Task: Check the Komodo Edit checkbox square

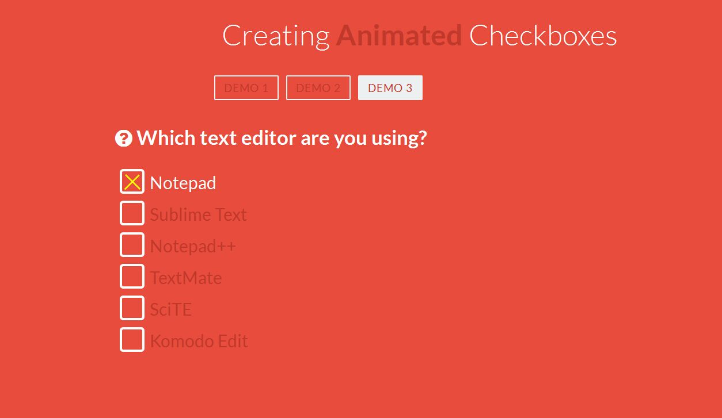Action: coord(132,340)
